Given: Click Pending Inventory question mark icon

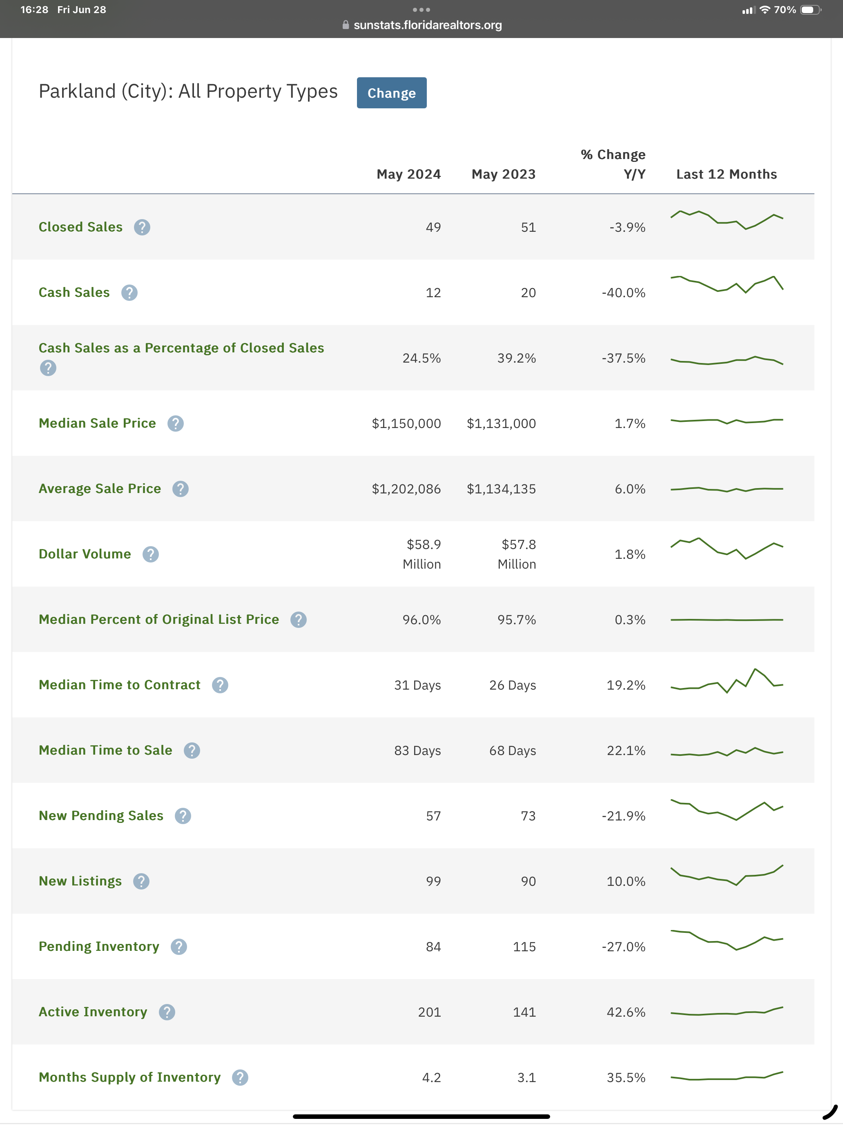Looking at the screenshot, I should (178, 946).
